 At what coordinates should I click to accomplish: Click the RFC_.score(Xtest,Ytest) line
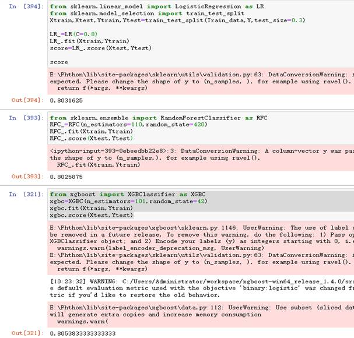[92, 138]
